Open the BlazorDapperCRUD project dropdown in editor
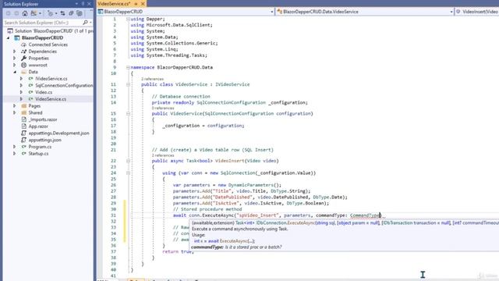The image size is (499, 281). point(272,12)
